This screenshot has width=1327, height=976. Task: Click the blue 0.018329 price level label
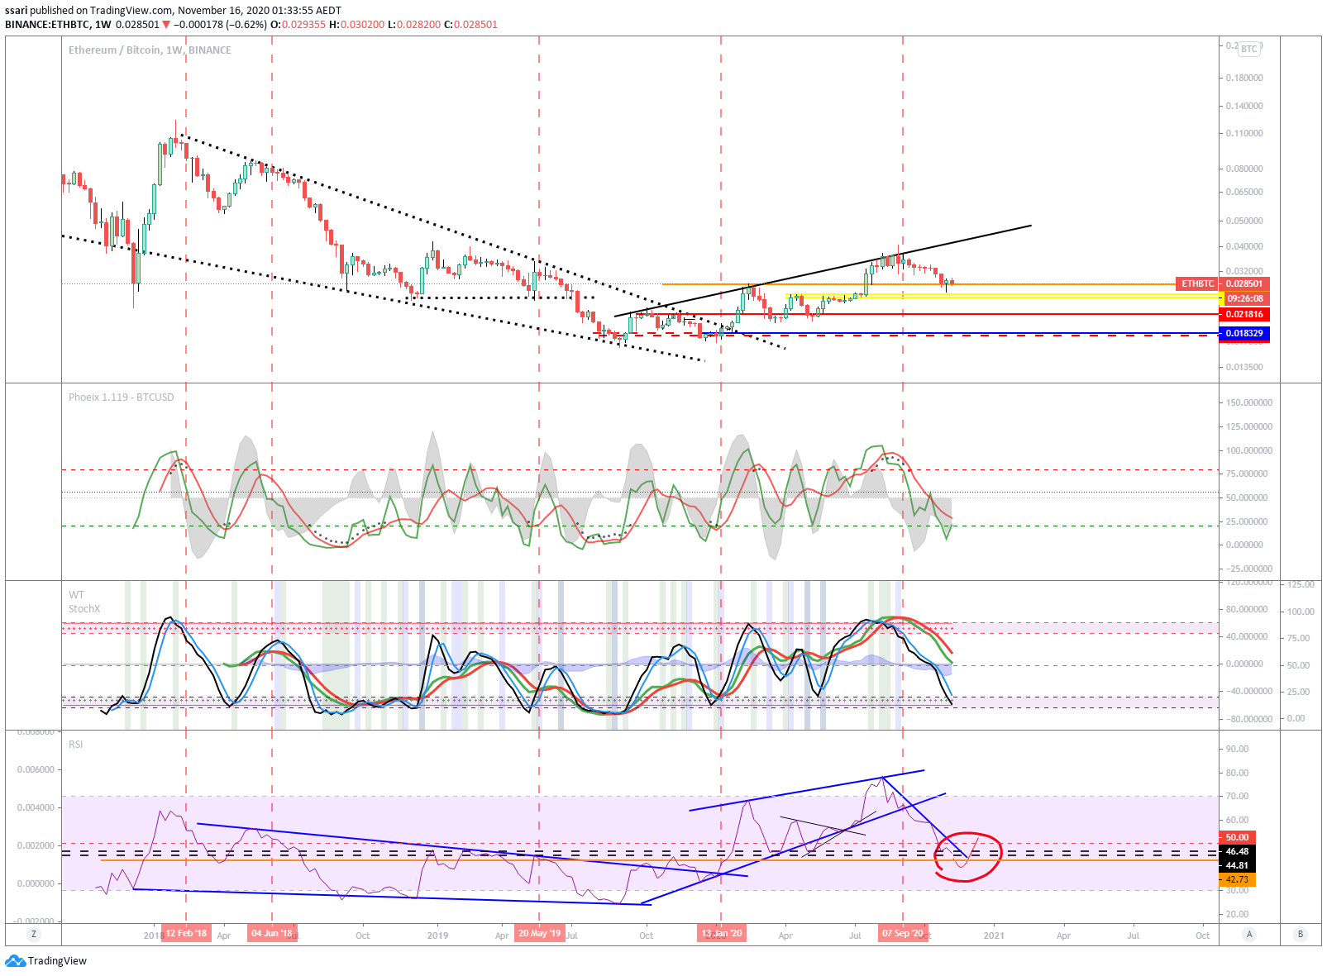point(1244,333)
